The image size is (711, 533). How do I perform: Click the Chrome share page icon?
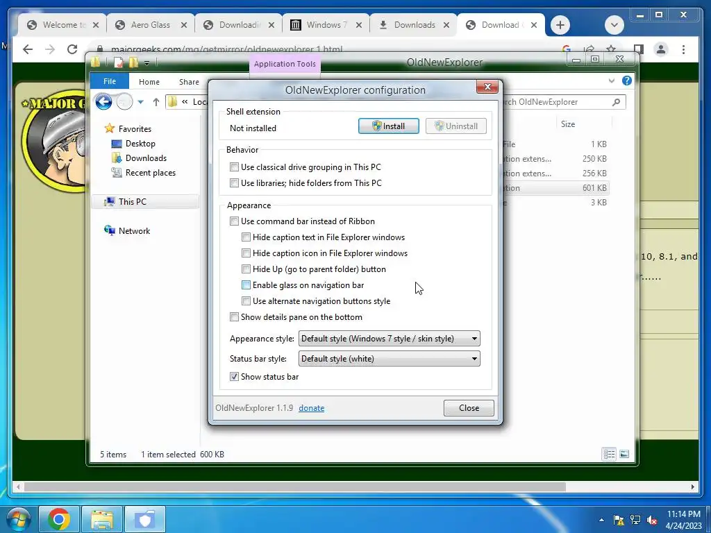pyautogui.click(x=589, y=49)
